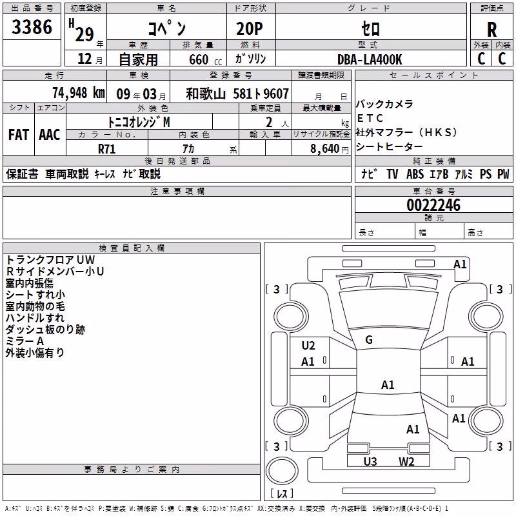Click キーレス in later-shipped parts
Screen dimensions: 516x516
tap(104, 174)
